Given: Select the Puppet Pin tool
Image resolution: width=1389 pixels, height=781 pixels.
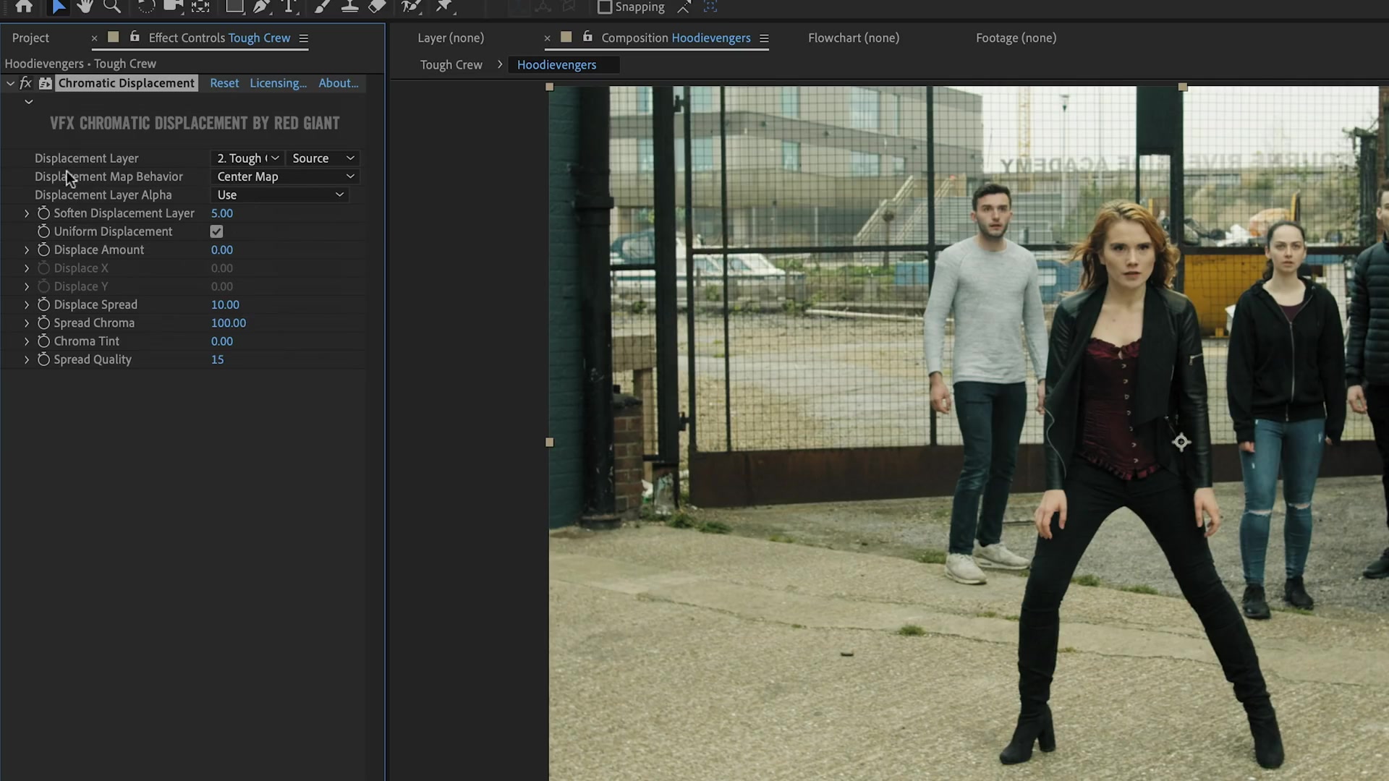Looking at the screenshot, I should (444, 7).
